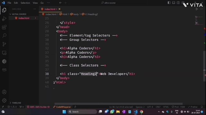Open the body breadcrumb dropdown
206x115 pixels.
74,14
